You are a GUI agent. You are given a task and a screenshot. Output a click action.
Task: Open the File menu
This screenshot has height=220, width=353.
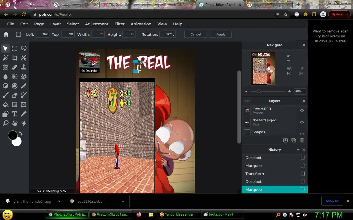[10, 24]
